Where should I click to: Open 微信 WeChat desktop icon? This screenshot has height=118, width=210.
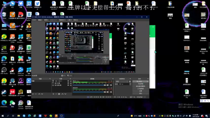12,104
